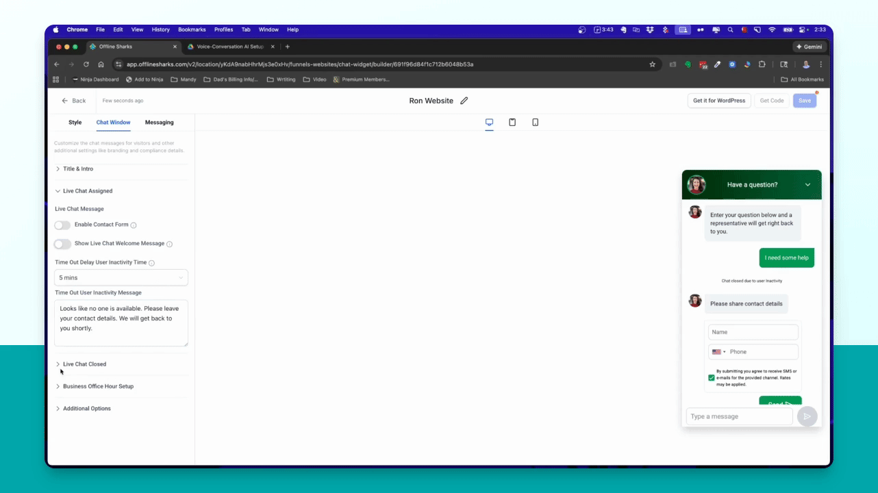Viewport: 878px width, 493px height.
Task: Open Dad's Billing Info bookmarks folder
Action: [x=231, y=79]
